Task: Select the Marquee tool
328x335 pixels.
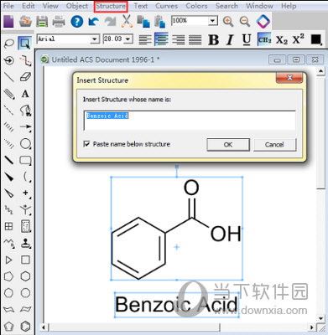Action: [x=25, y=44]
